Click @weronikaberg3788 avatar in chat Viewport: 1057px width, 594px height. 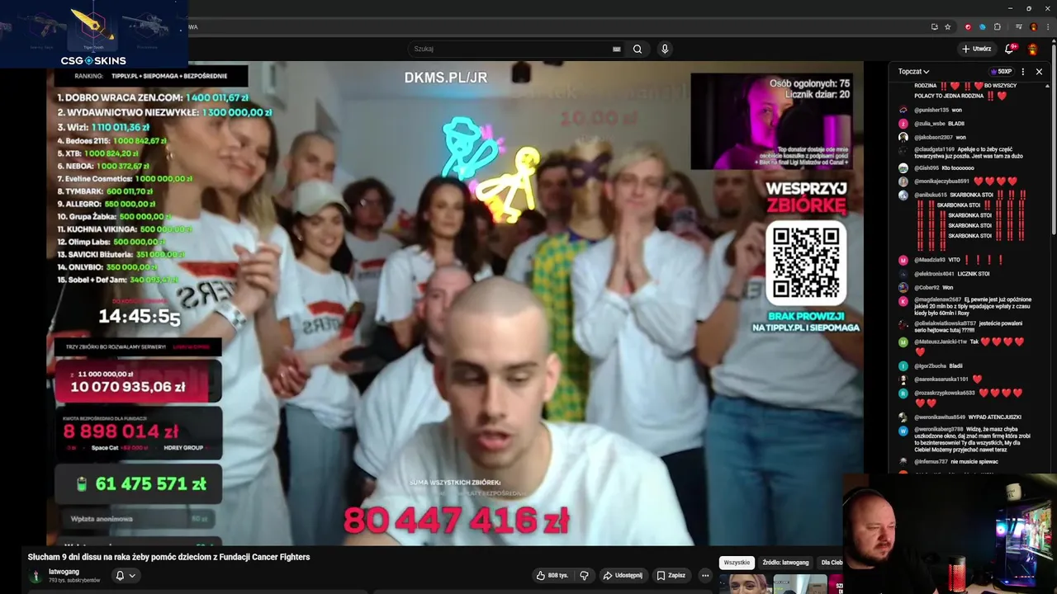point(903,431)
